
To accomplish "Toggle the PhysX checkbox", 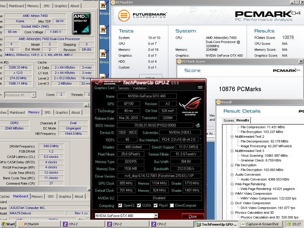I will coord(156,205).
